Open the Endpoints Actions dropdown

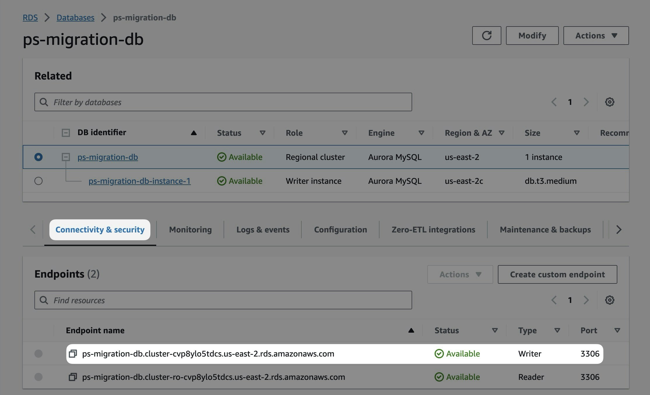point(460,274)
